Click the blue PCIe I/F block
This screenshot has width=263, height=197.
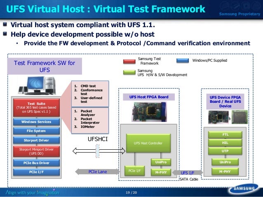(36, 172)
